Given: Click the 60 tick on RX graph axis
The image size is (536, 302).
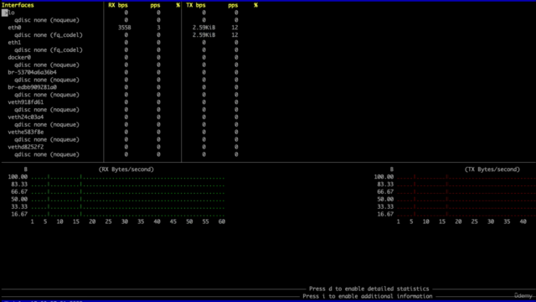Looking at the screenshot, I should pos(221,221).
